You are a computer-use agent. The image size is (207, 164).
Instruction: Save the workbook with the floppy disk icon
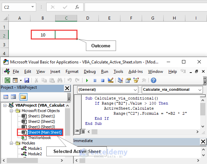[27, 80]
